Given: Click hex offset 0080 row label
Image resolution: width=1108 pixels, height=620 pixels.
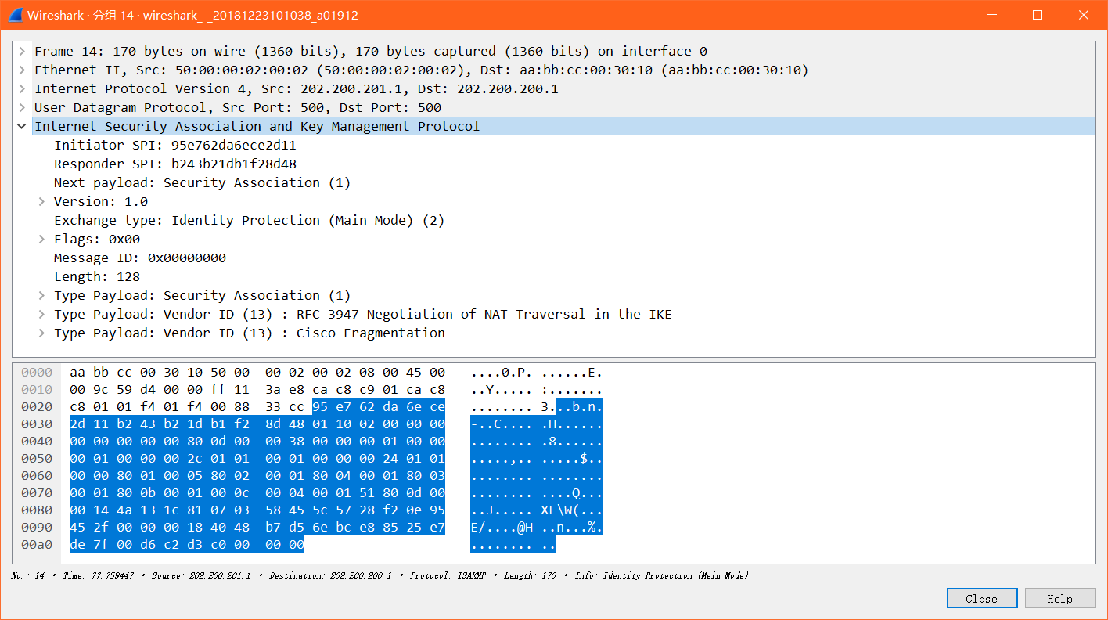Looking at the screenshot, I should 37,510.
